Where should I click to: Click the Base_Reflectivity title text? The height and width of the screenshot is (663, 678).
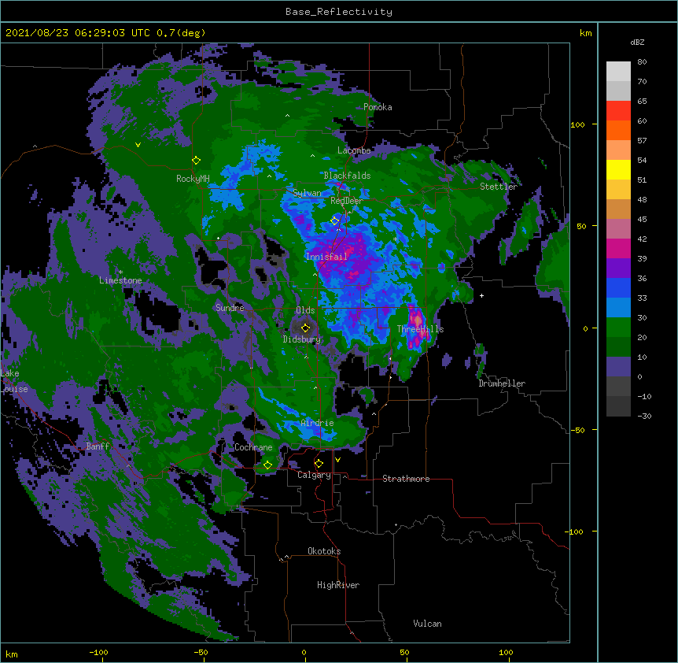pos(339,12)
